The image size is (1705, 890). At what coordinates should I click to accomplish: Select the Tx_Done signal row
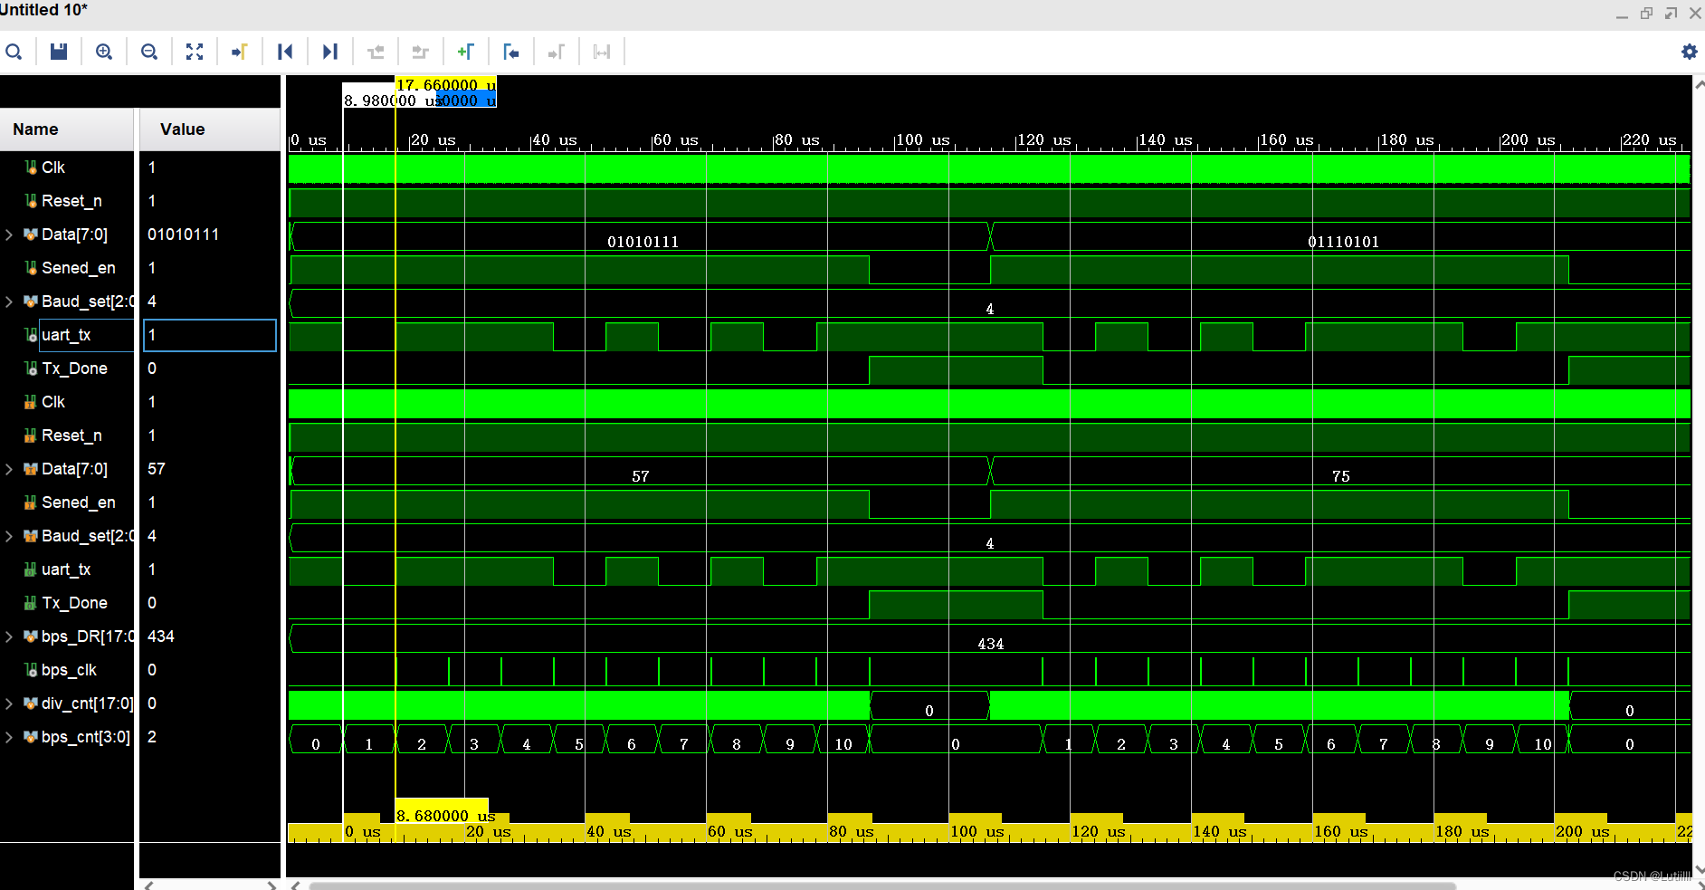coord(72,368)
